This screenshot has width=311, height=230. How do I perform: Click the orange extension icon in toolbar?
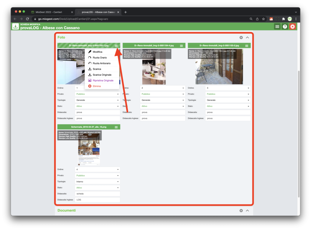[x=271, y=19]
